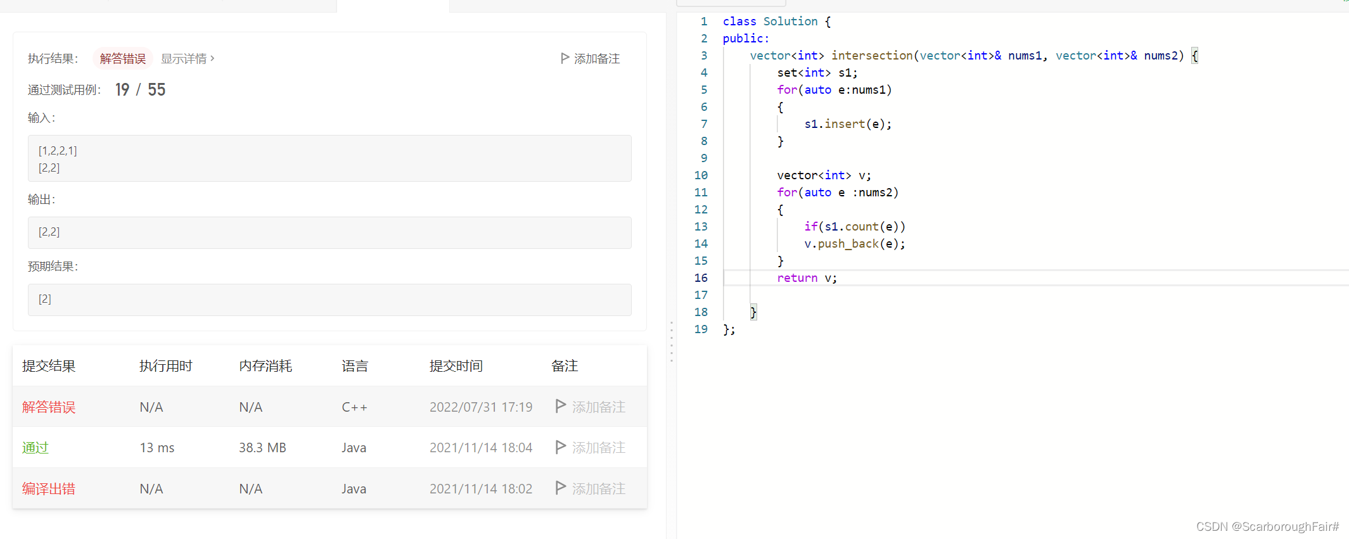This screenshot has width=1349, height=539.
Task: Expand 显示详情 to show result details
Action: point(188,58)
